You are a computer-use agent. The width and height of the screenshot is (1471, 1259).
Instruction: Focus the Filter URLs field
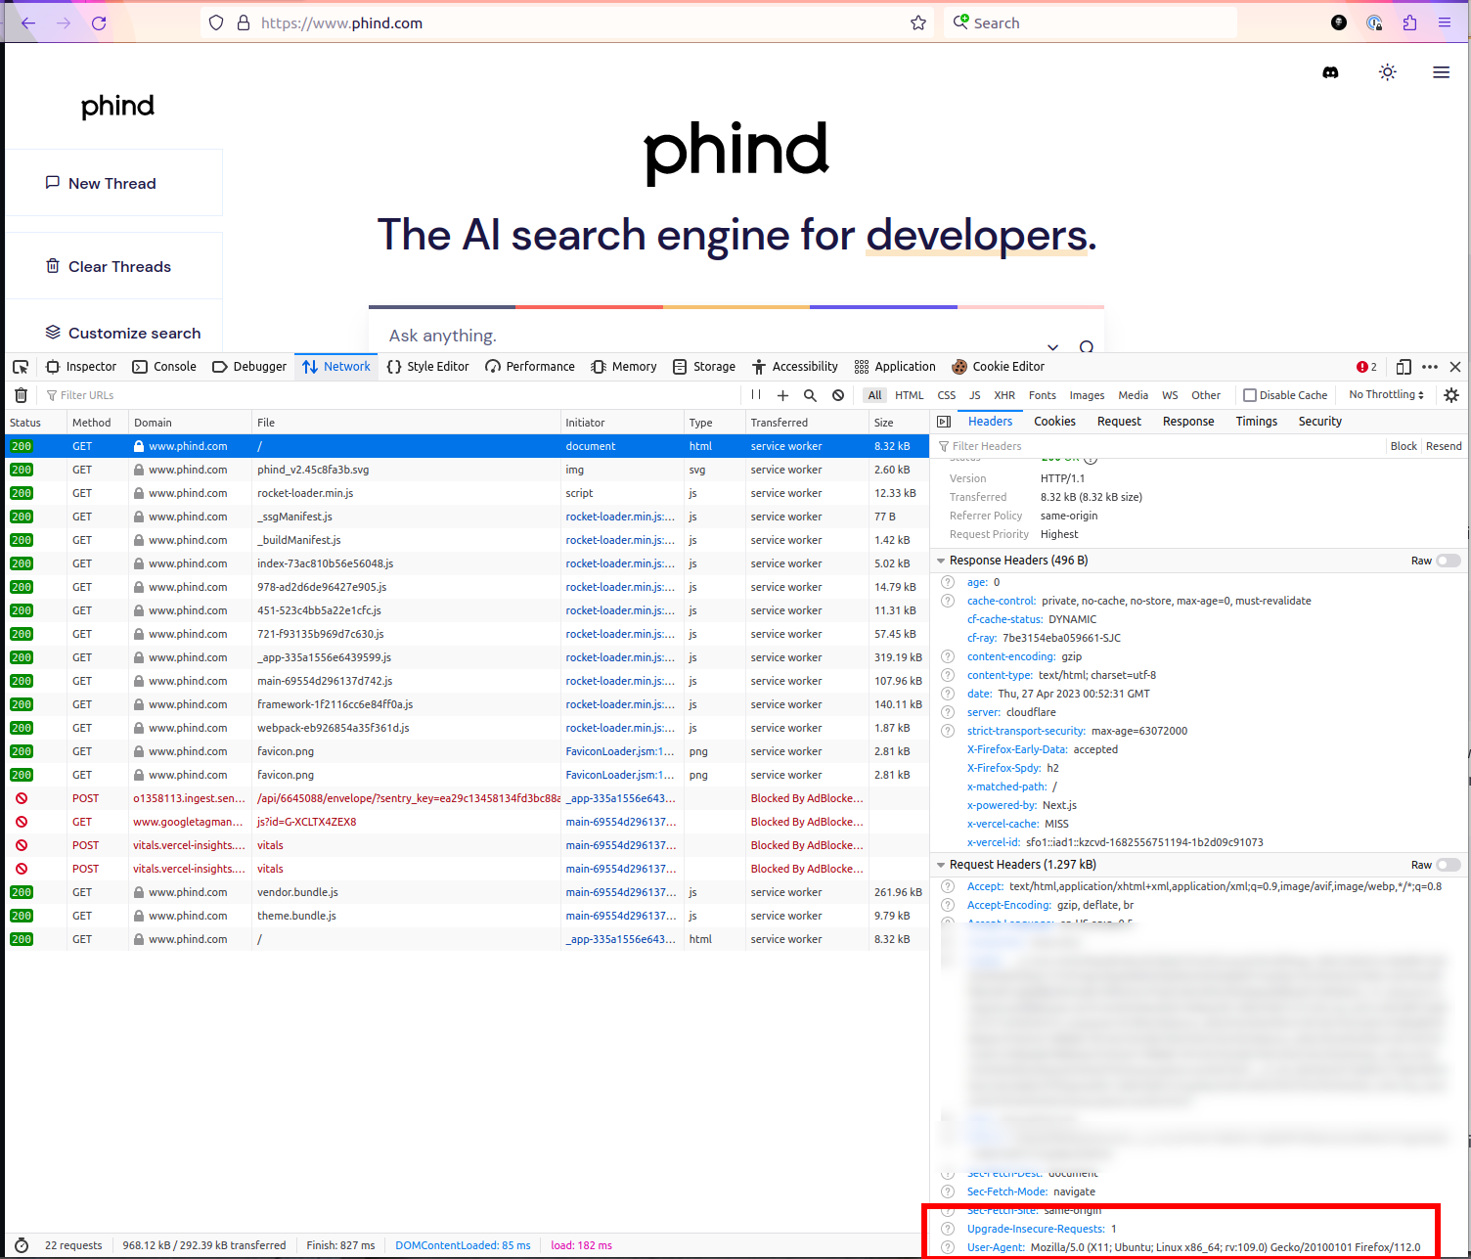[391, 395]
